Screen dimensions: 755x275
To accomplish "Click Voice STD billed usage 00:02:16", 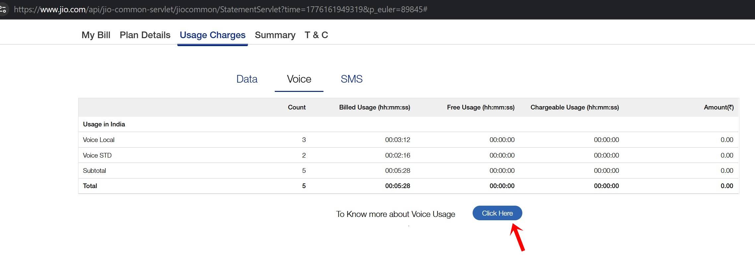I will point(397,155).
